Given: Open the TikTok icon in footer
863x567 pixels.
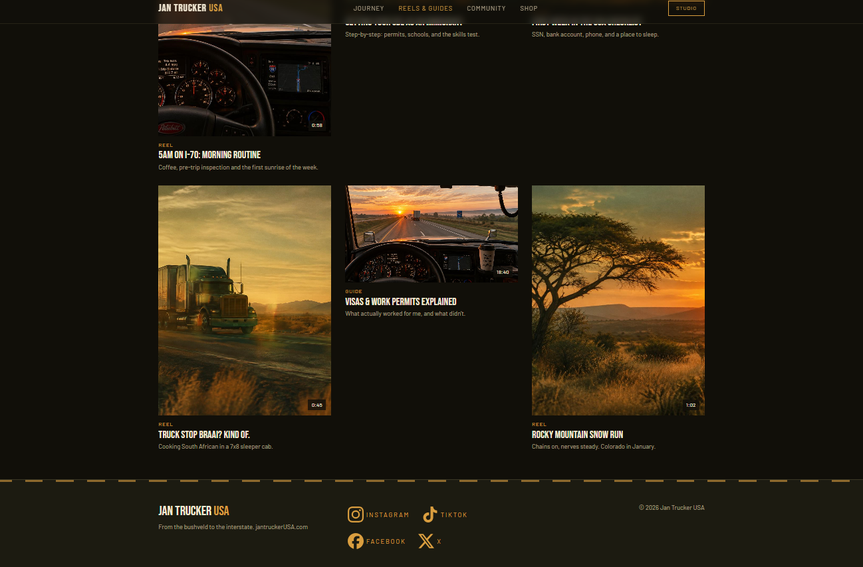Looking at the screenshot, I should [x=430, y=514].
